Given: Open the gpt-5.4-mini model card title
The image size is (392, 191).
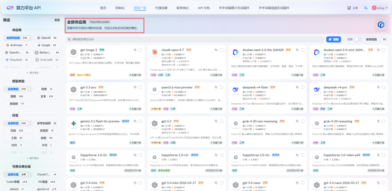Looking at the screenshot, I should point(90,183).
